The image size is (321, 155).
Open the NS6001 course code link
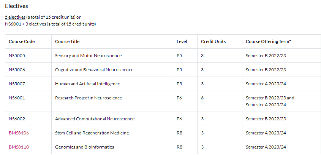pyautogui.click(x=17, y=98)
